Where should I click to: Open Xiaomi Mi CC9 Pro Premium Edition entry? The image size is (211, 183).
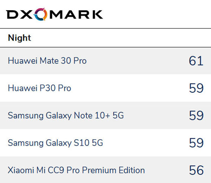[x=76, y=170]
